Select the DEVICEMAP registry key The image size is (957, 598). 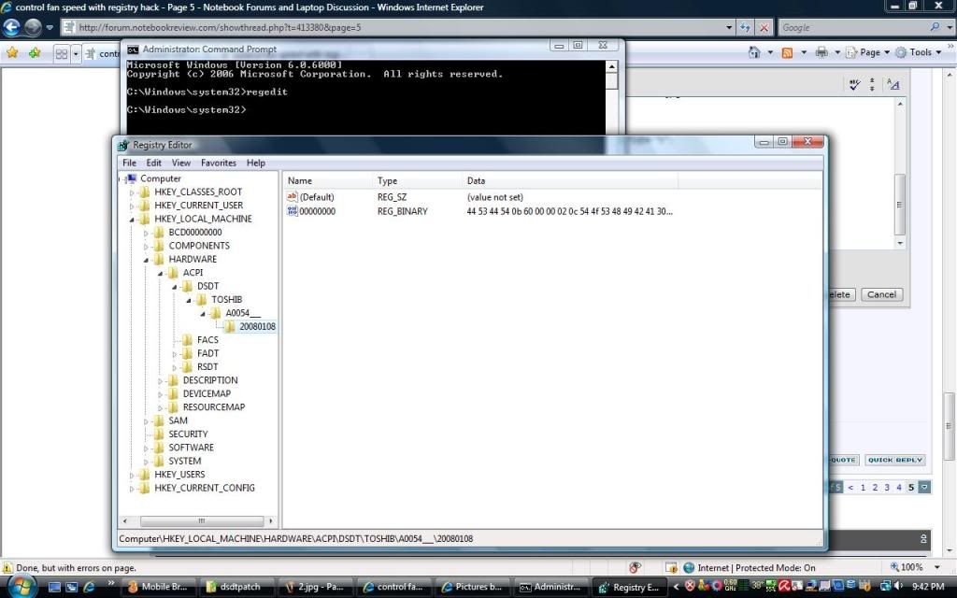pos(207,393)
